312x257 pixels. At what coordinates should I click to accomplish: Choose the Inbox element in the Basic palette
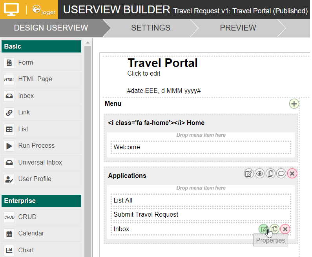41,96
